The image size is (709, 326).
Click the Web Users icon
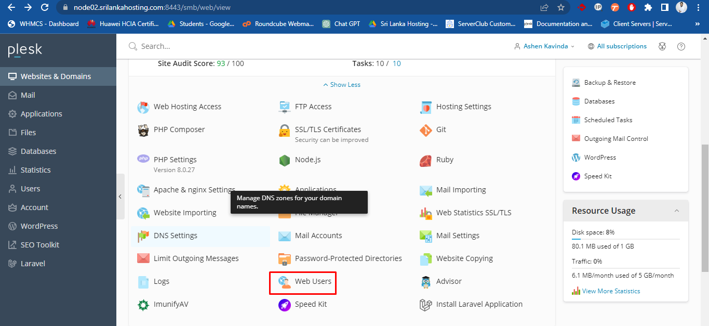point(284,282)
